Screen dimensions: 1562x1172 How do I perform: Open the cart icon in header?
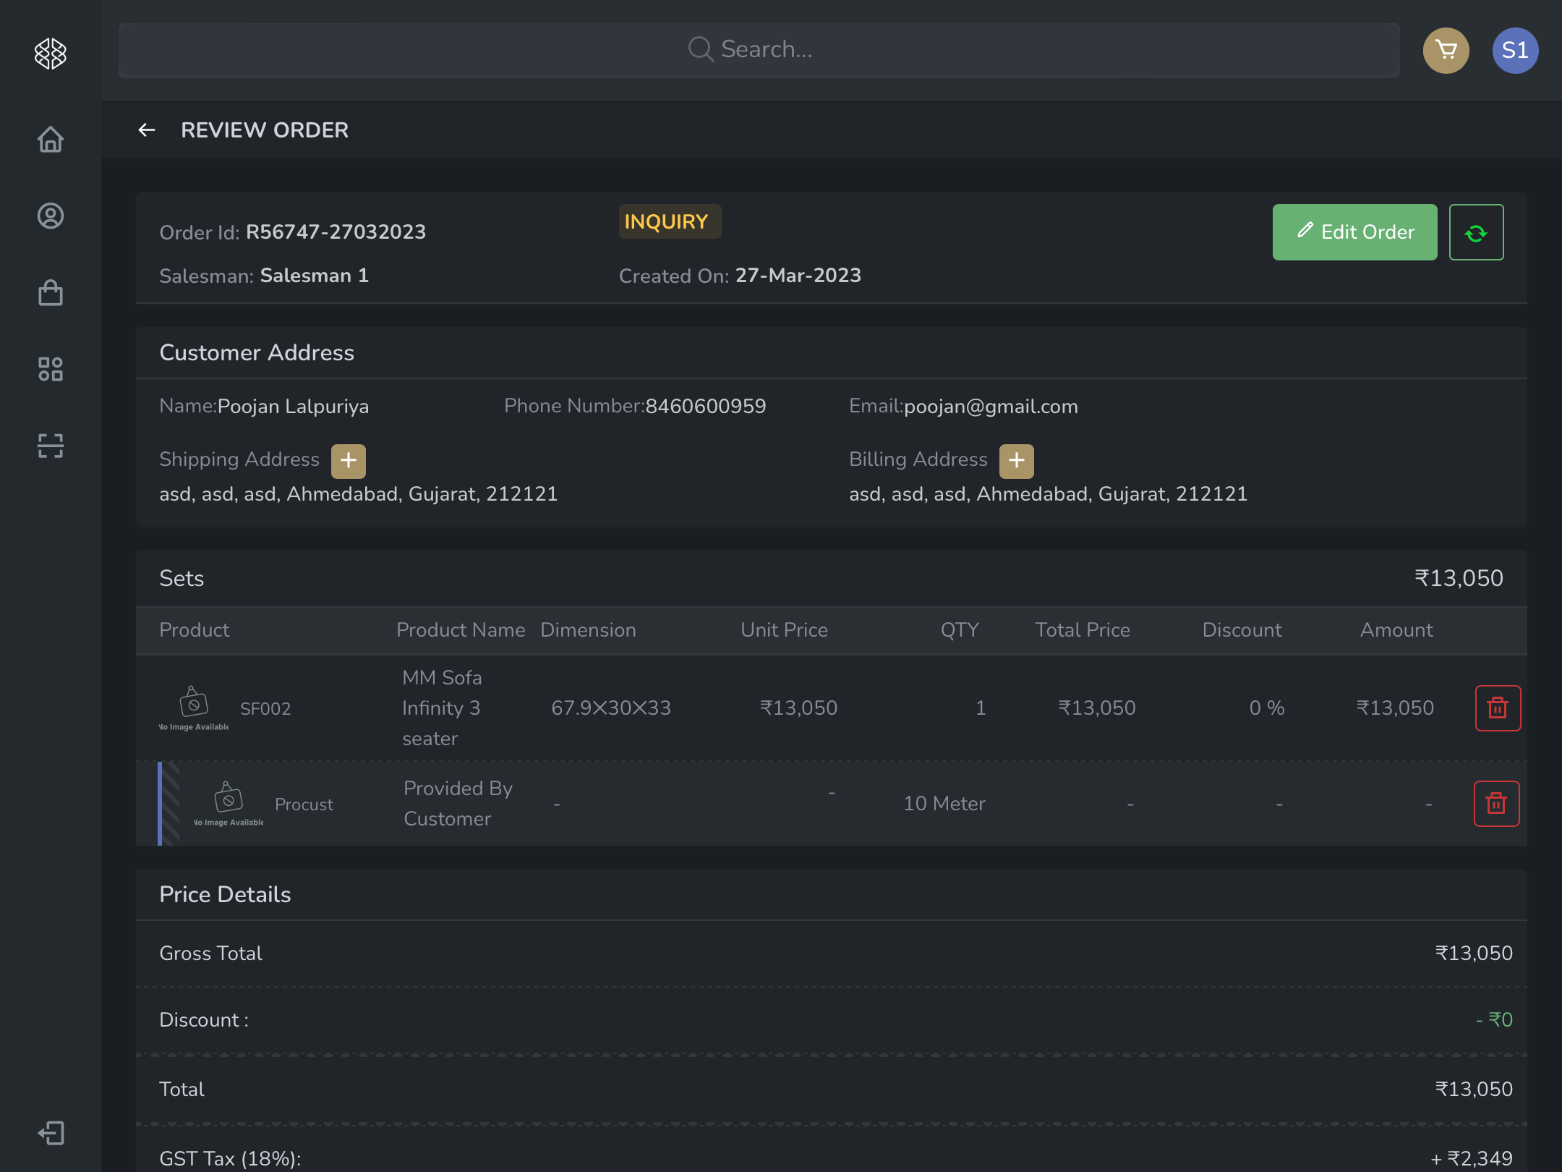click(x=1446, y=51)
